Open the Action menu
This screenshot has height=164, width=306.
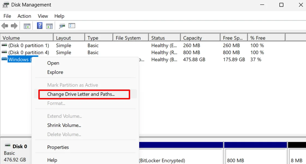(x=24, y=16)
